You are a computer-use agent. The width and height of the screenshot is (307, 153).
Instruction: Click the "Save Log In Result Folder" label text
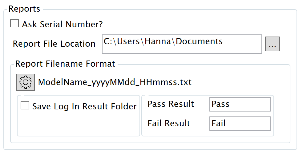tap(84, 106)
